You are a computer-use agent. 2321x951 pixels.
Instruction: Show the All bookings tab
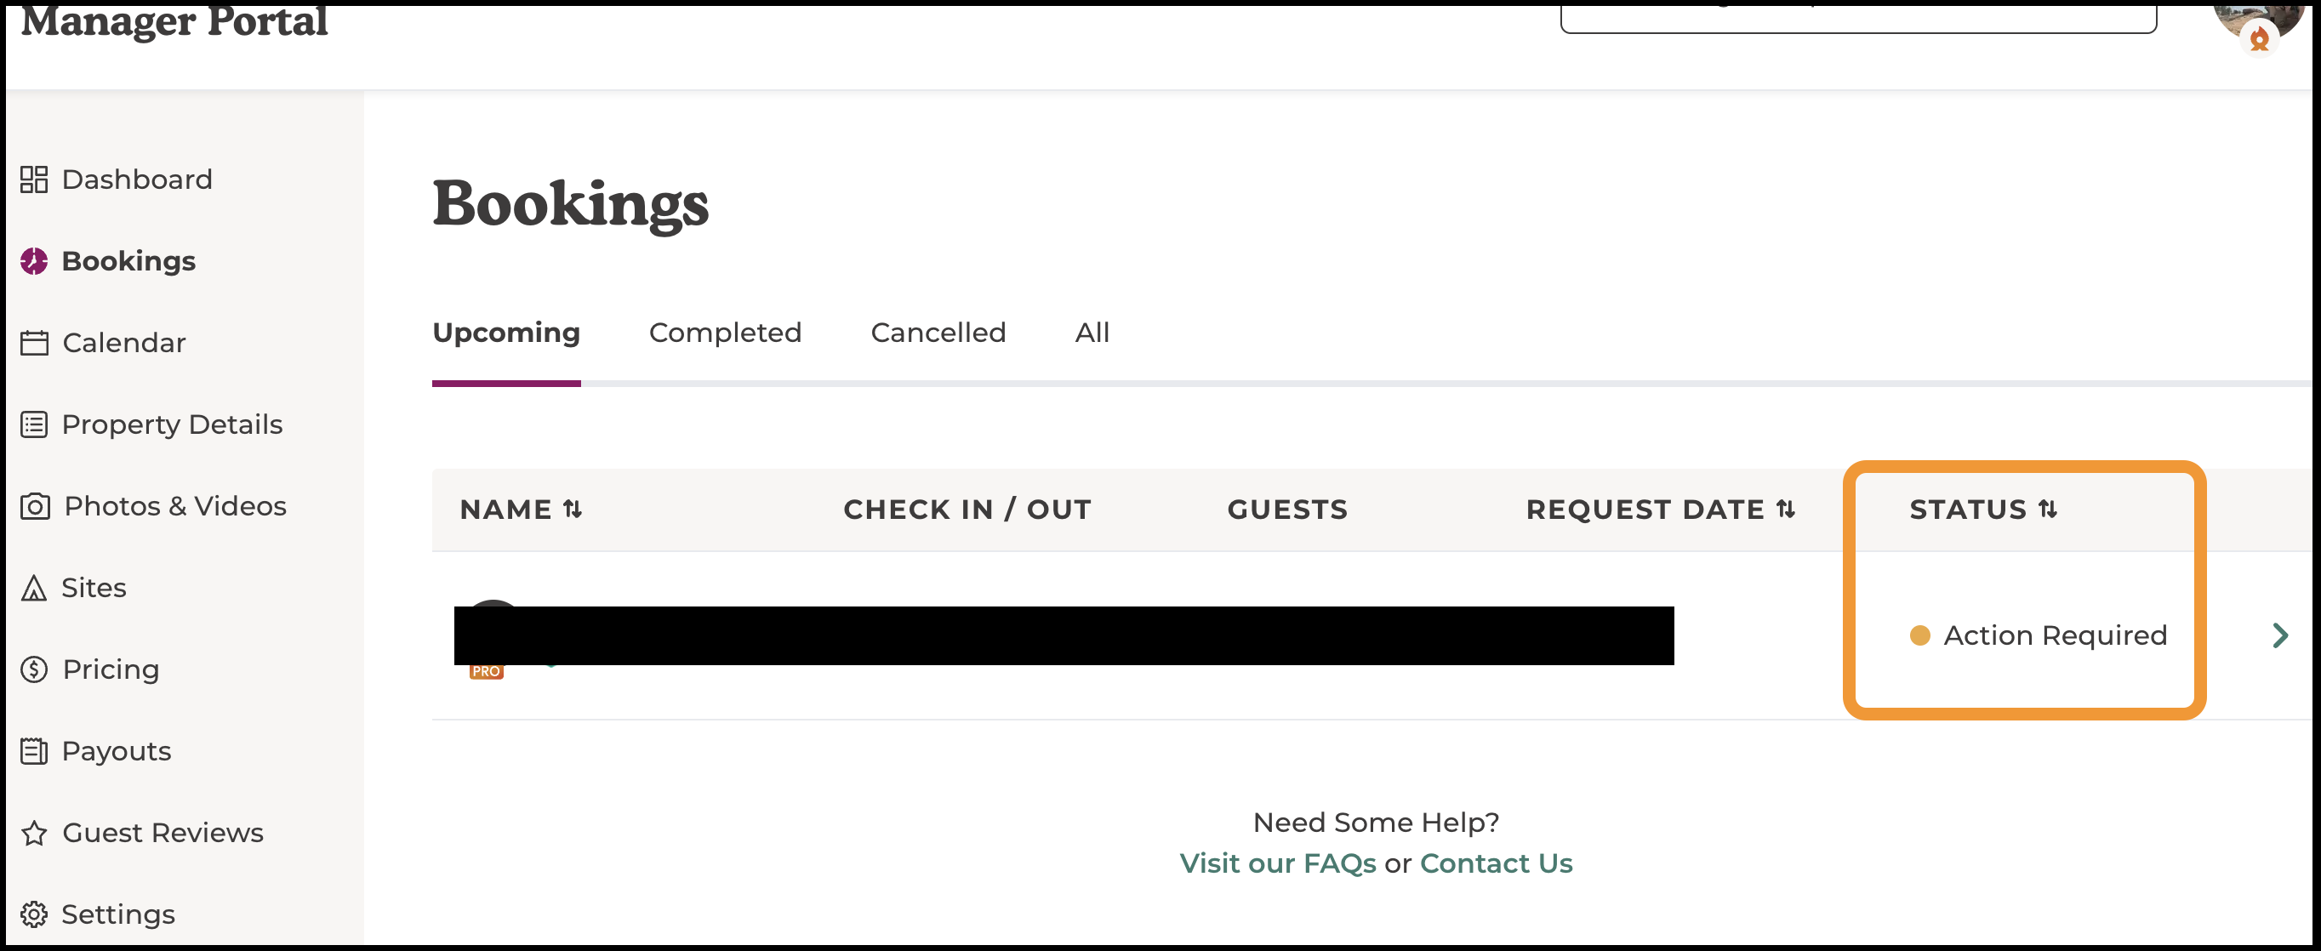[1092, 333]
